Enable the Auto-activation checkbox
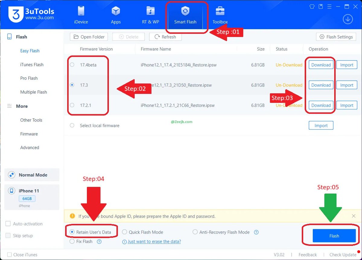The width and height of the screenshot is (362, 260). [x=8, y=224]
